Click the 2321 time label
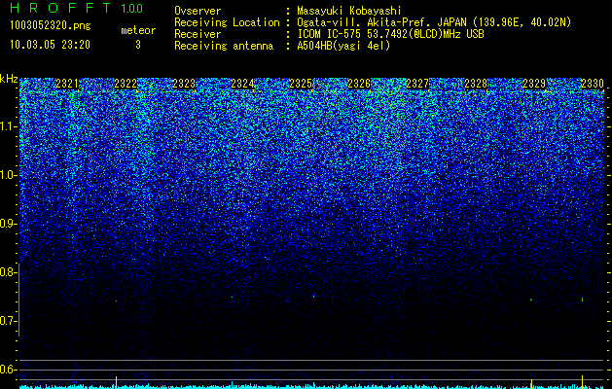Viewport: 612px width, 389px height. [67, 84]
